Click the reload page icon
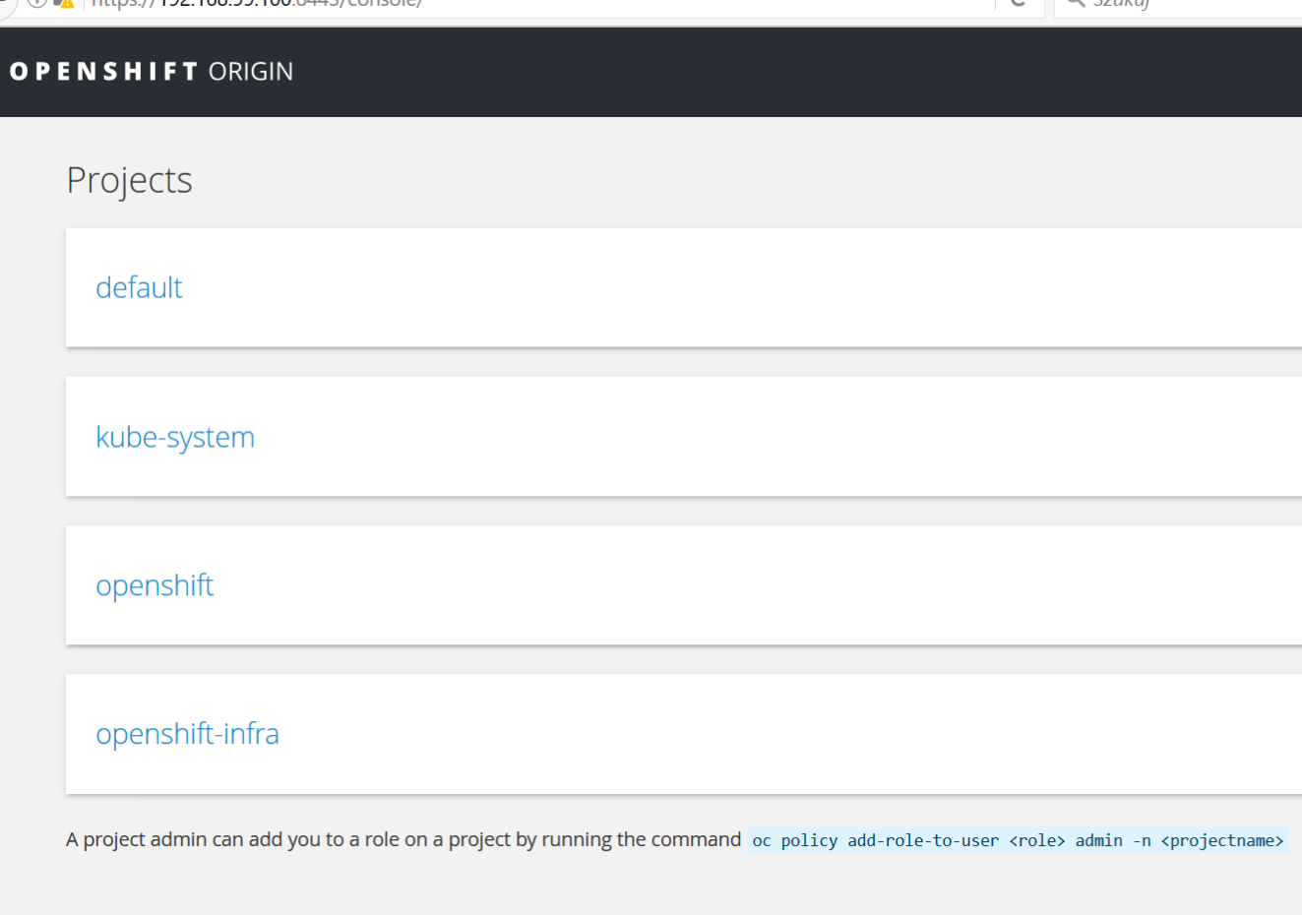The width and height of the screenshot is (1302, 915). pos(1019,3)
